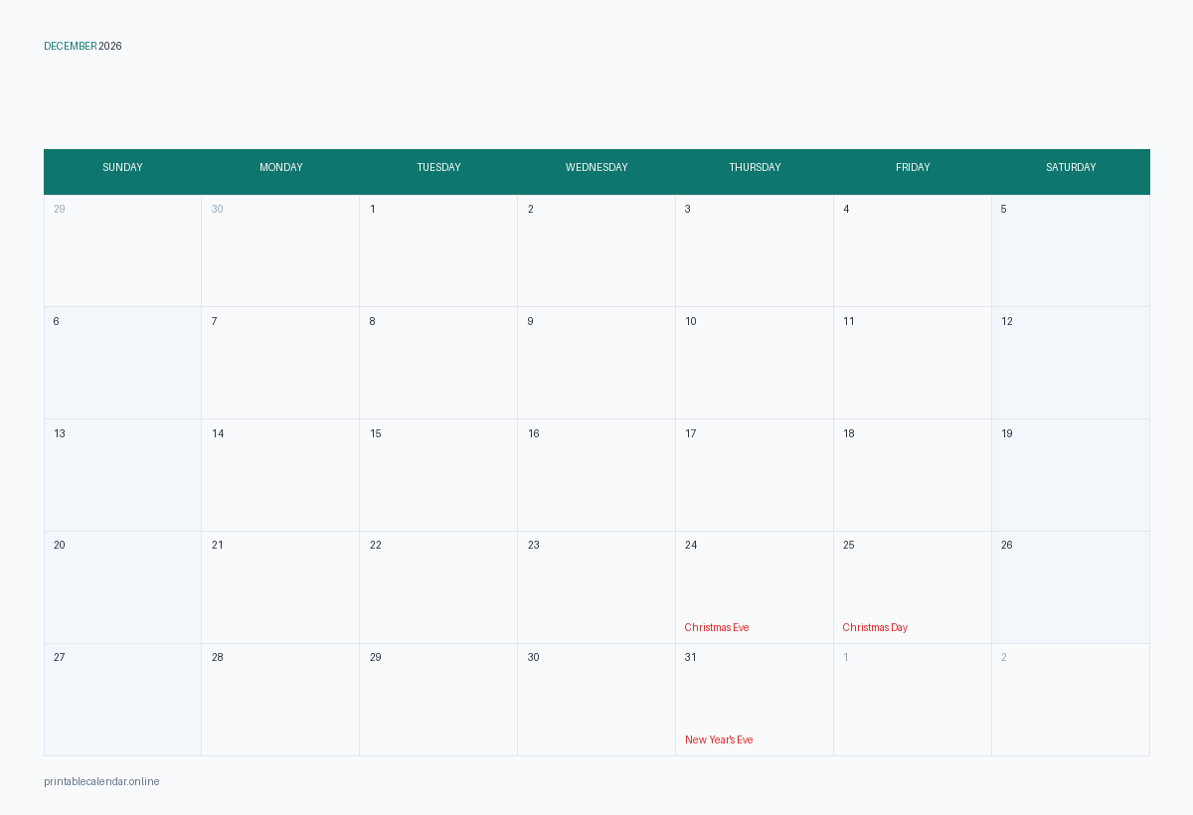
Task: Click the New Year's Eve label
Action: 719,740
